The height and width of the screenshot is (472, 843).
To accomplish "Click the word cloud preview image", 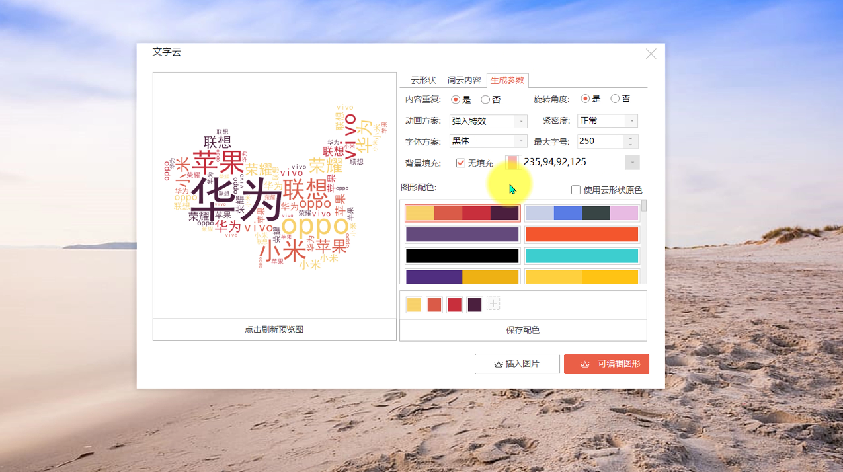I will click(x=274, y=195).
